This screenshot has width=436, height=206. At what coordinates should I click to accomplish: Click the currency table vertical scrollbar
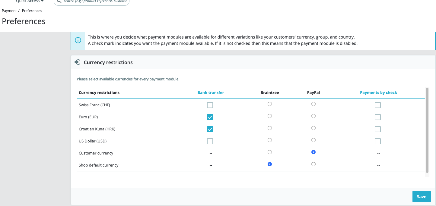[x=427, y=130]
